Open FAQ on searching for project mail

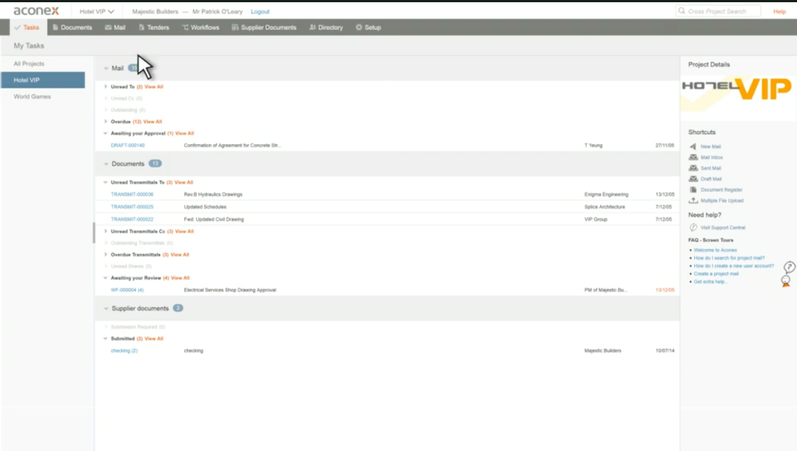tap(729, 258)
